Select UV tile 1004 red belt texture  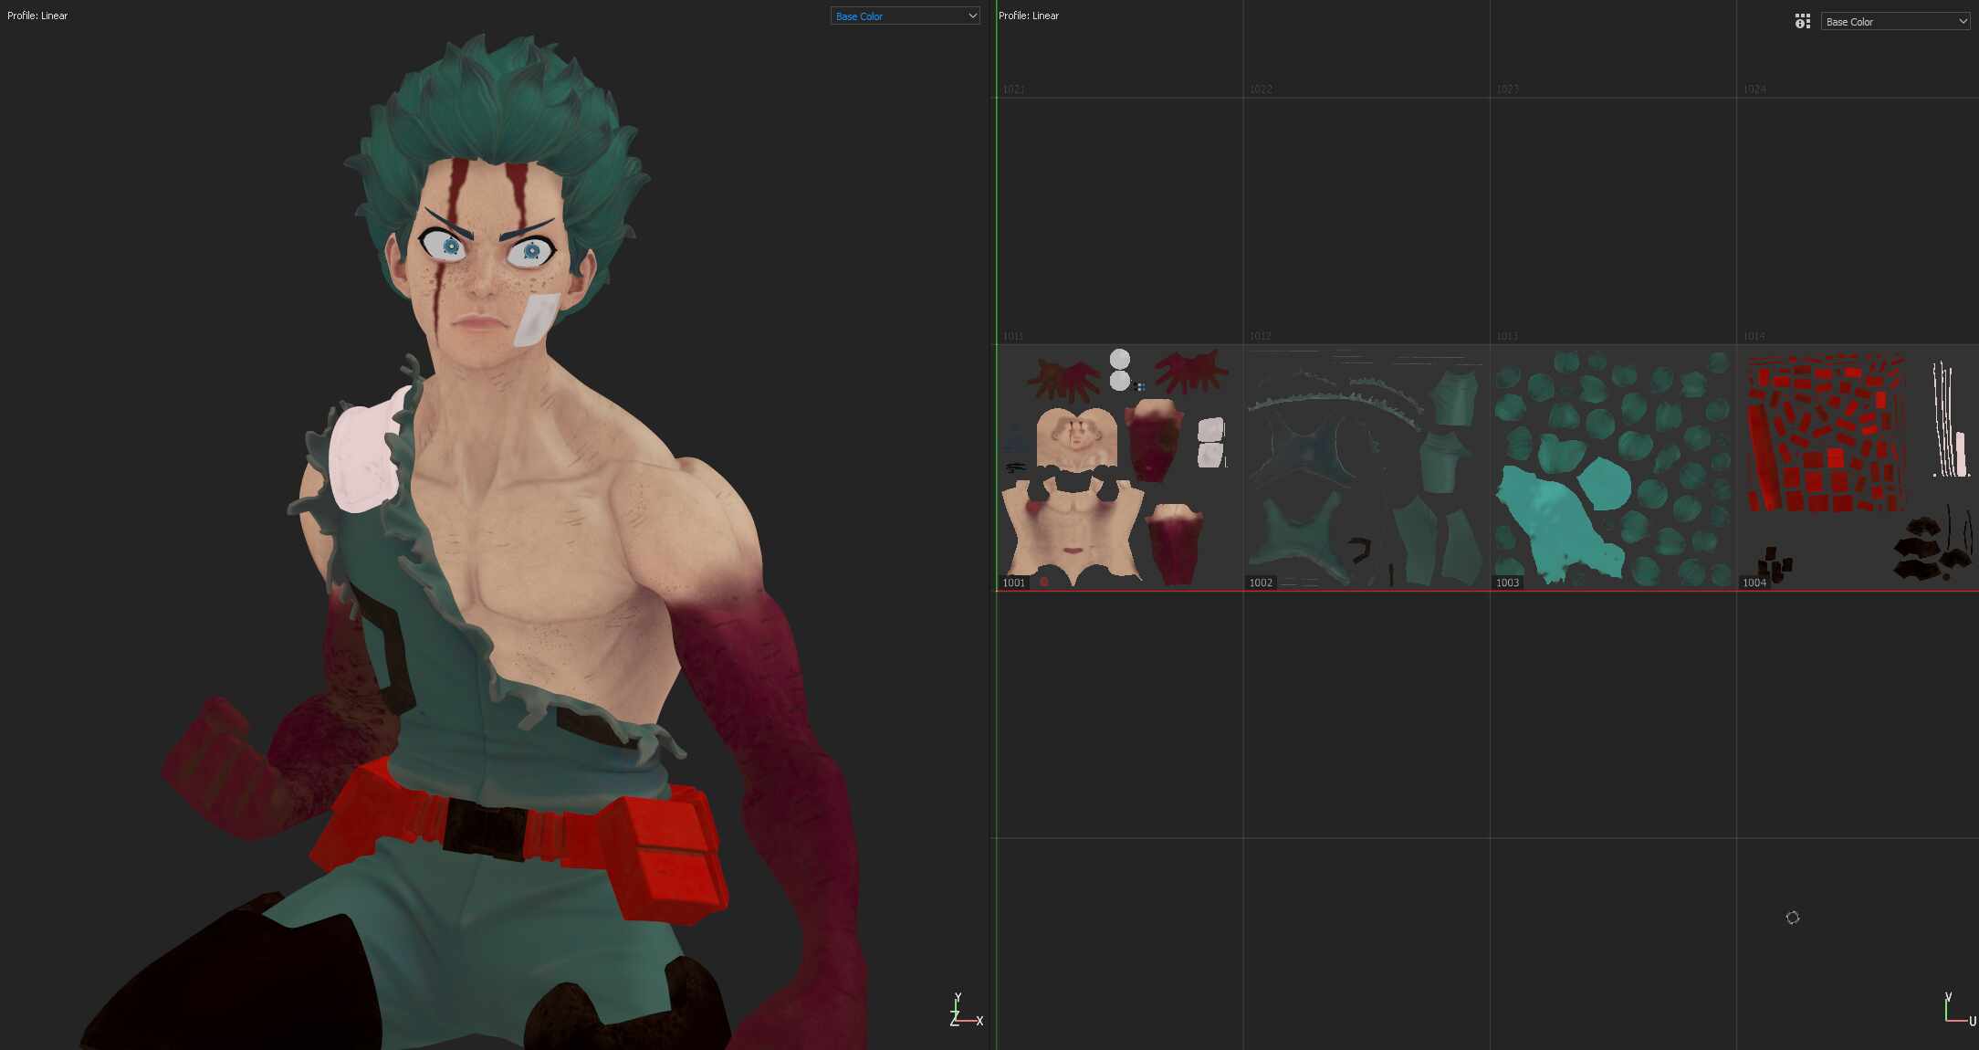[1858, 467]
